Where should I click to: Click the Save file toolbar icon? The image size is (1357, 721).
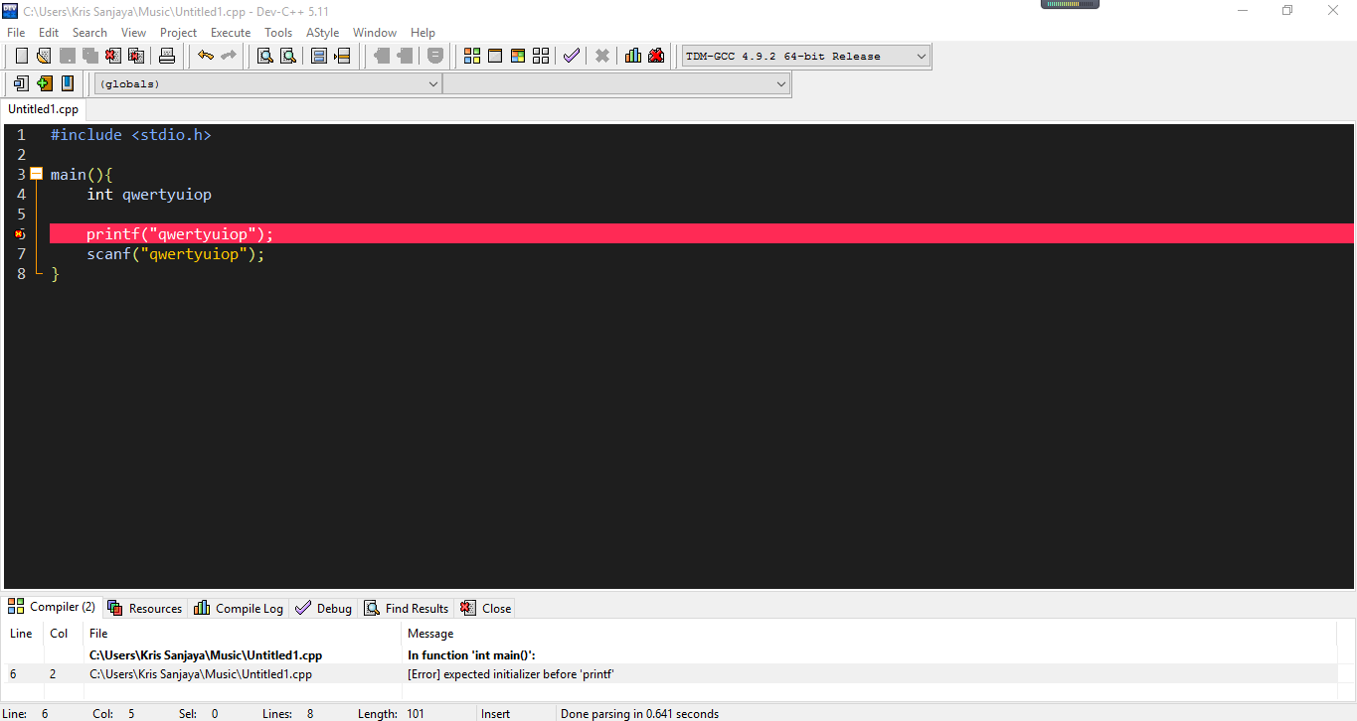tap(67, 56)
